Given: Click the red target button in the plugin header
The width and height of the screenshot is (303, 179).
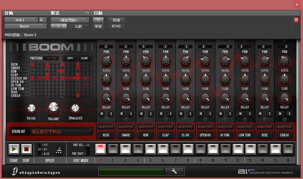Looking at the screenshot, I should pyautogui.click(x=296, y=20).
